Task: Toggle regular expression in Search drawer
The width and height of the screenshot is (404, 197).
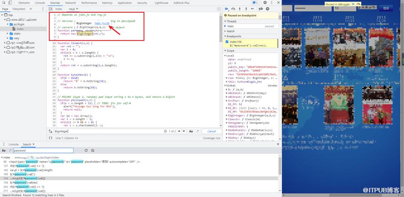Action: [x=10, y=150]
